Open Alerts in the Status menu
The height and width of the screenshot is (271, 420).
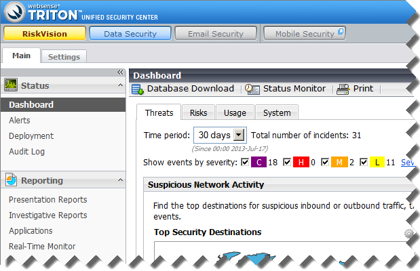(x=19, y=120)
